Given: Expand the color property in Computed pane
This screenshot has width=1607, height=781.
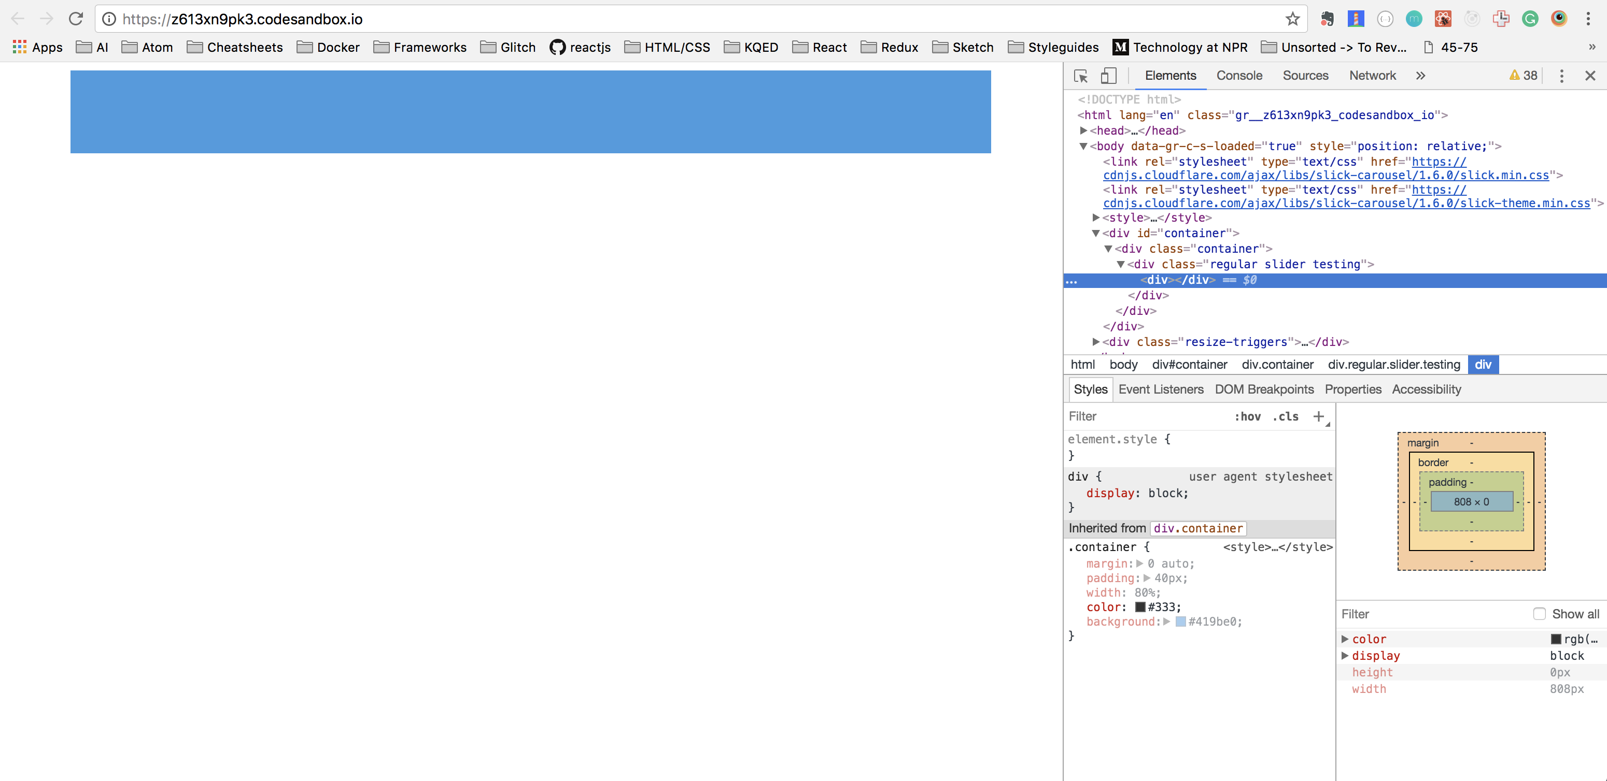Looking at the screenshot, I should pyautogui.click(x=1345, y=639).
